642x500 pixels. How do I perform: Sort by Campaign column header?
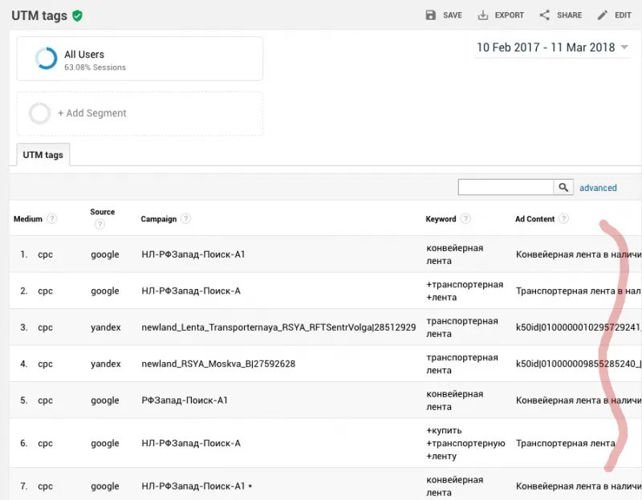tap(158, 219)
